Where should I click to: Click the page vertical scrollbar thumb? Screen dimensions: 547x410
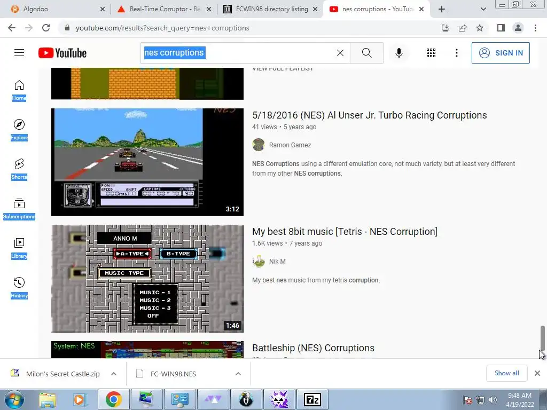(542, 337)
